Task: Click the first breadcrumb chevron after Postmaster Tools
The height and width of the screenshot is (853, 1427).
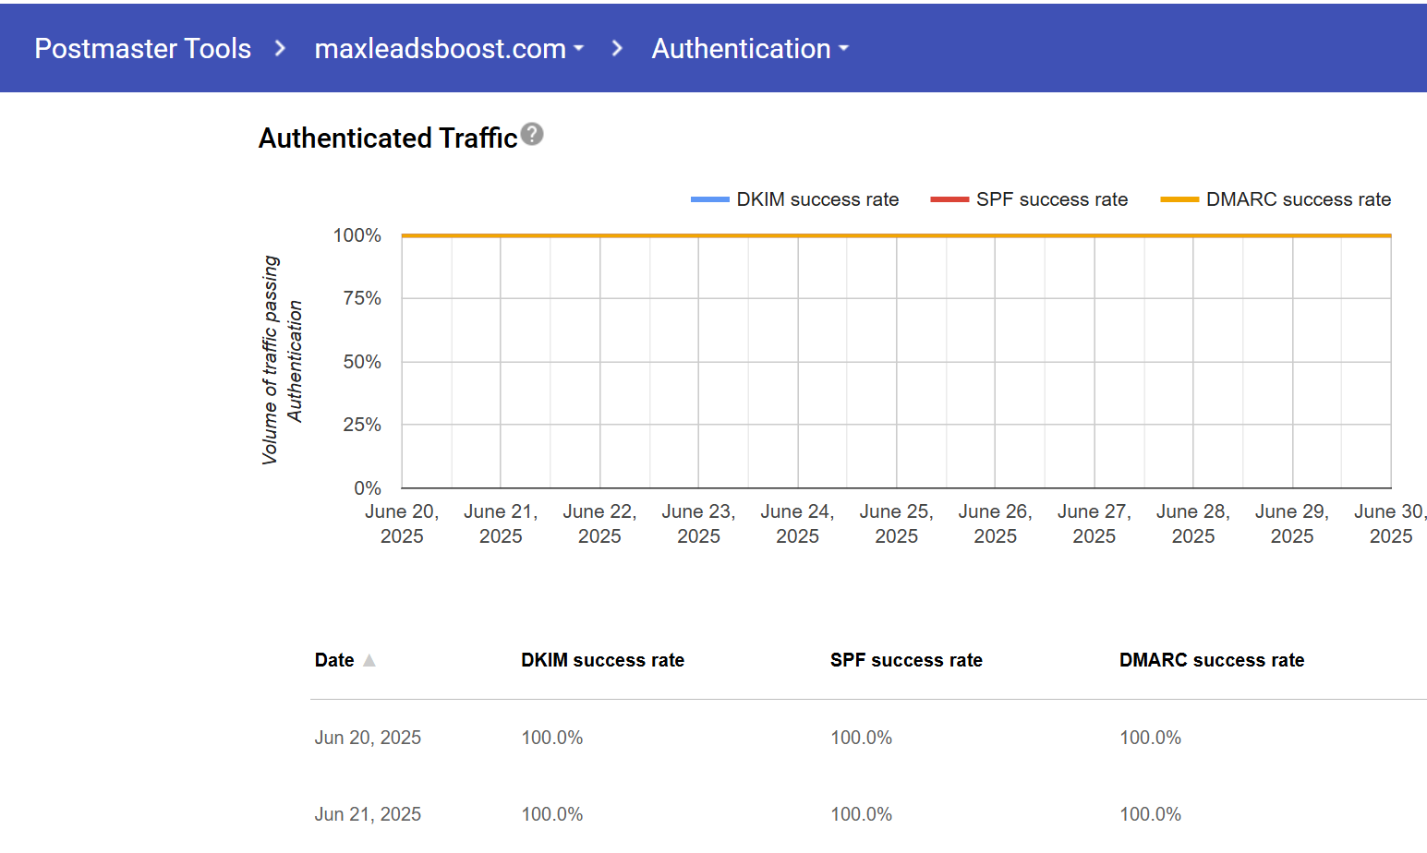Action: coord(281,48)
